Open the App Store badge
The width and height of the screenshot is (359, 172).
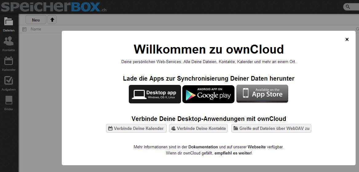pos(262,94)
